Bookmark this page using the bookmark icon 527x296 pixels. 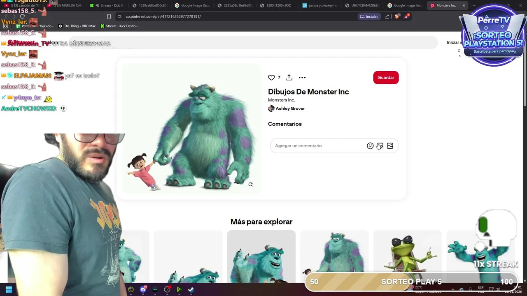coord(109,16)
